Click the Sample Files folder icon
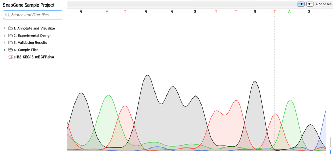 (11, 50)
